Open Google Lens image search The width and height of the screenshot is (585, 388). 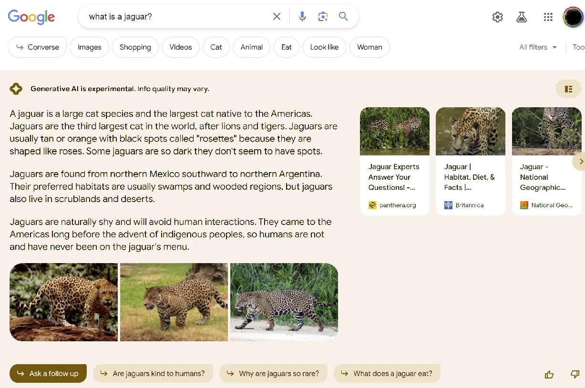(323, 17)
